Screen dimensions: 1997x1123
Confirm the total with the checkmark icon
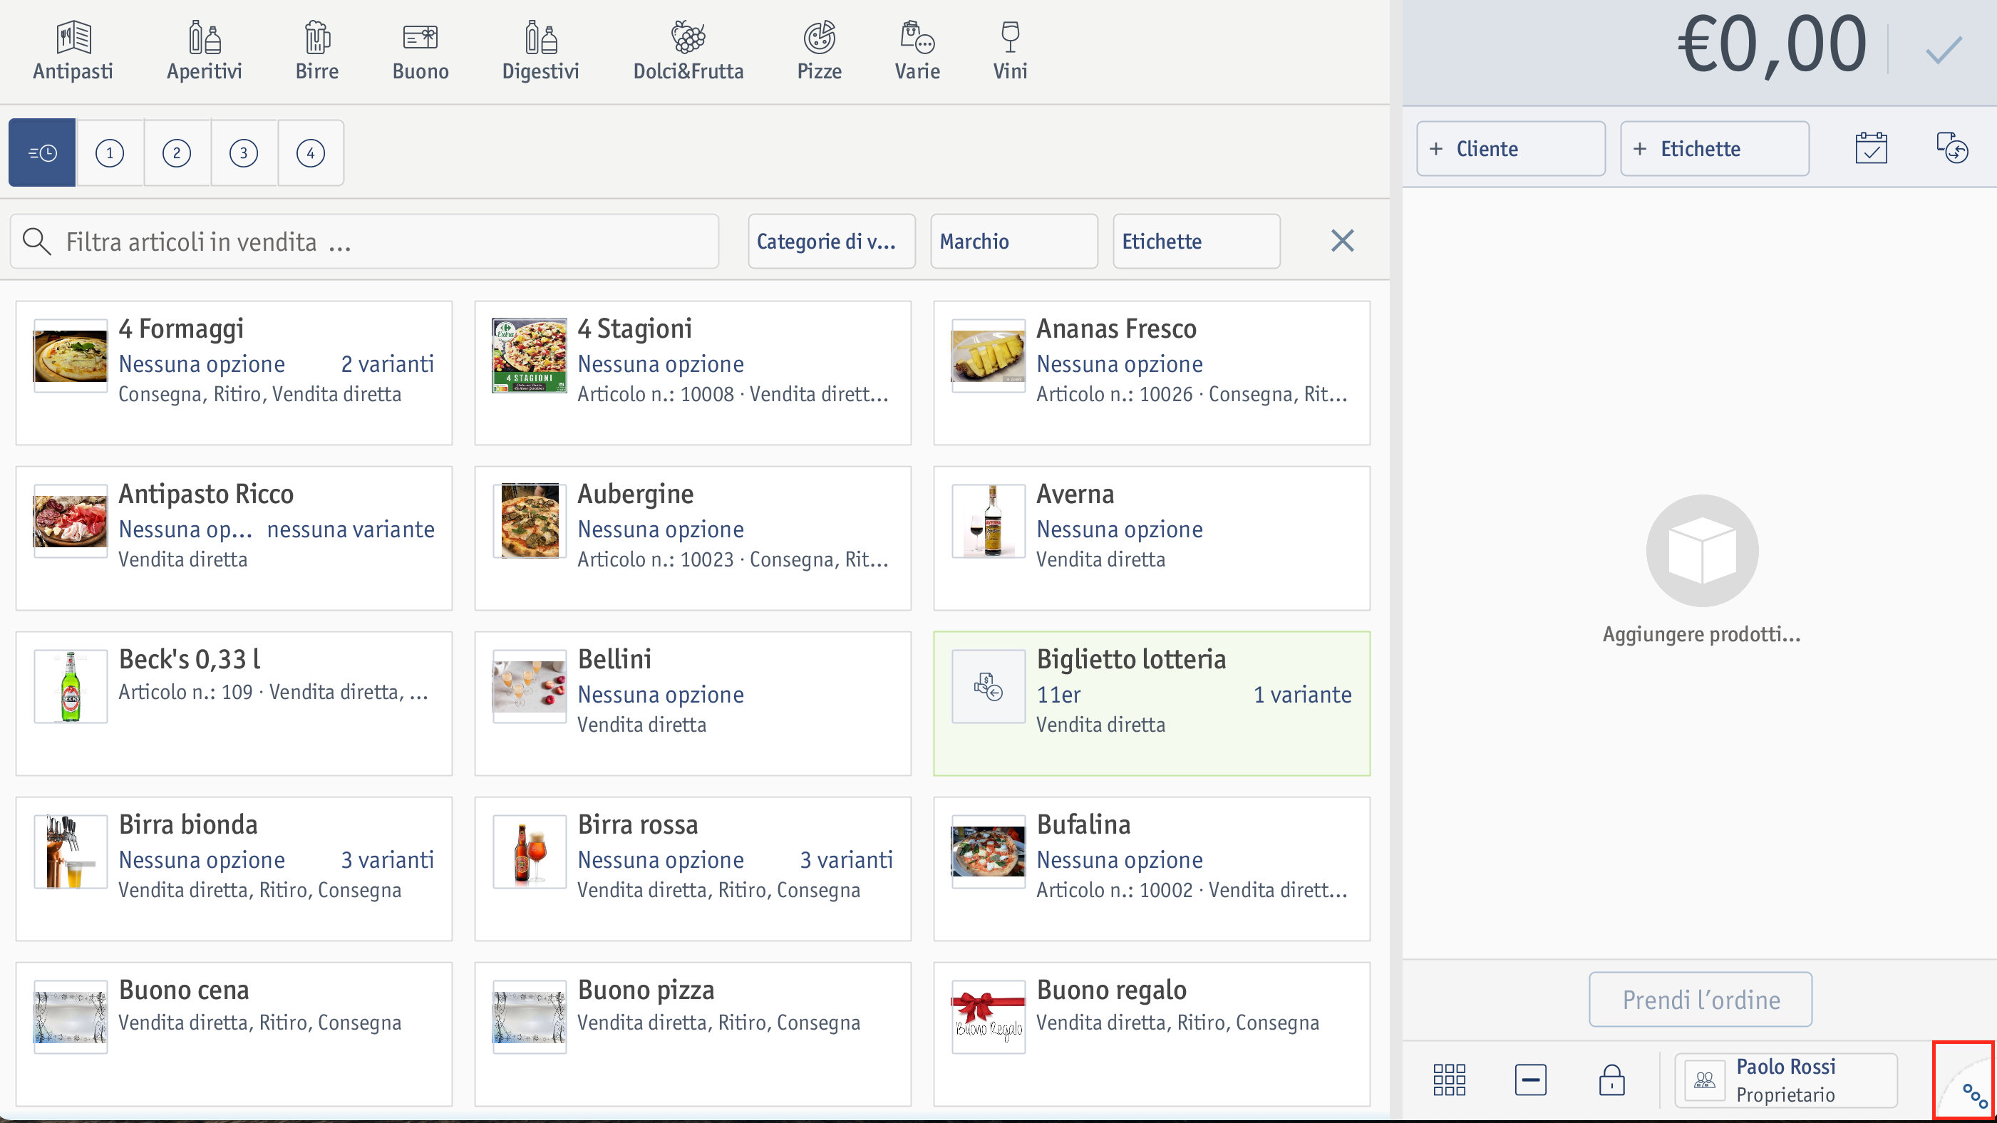coord(1944,50)
